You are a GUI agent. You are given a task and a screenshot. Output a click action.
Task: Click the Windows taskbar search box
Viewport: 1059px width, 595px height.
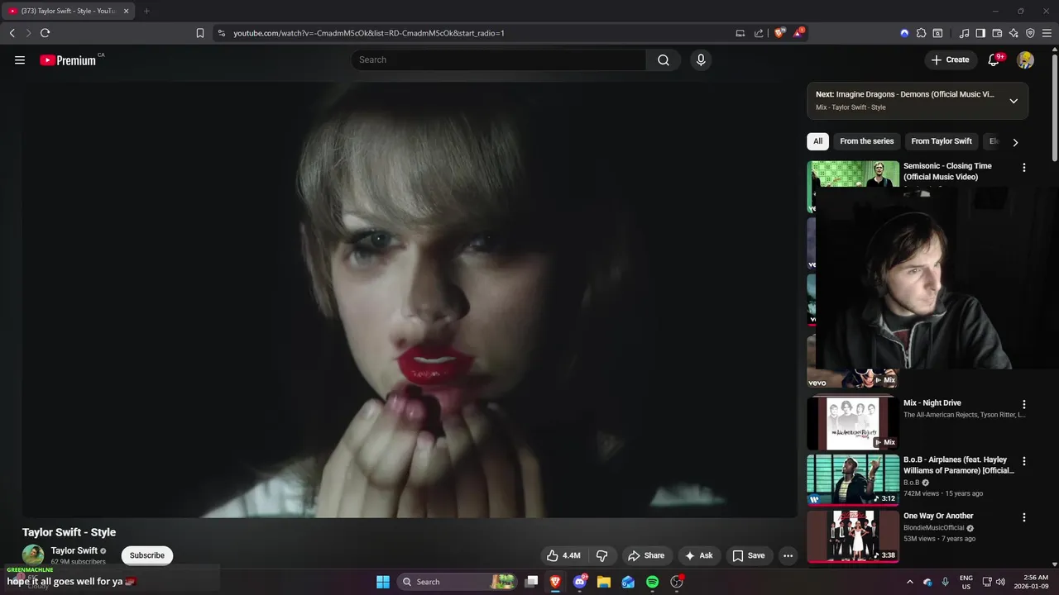pos(457,582)
